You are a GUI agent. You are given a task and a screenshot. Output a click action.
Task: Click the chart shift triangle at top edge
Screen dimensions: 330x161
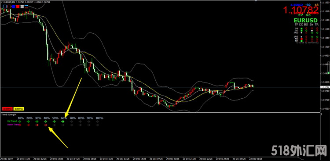(256, 1)
